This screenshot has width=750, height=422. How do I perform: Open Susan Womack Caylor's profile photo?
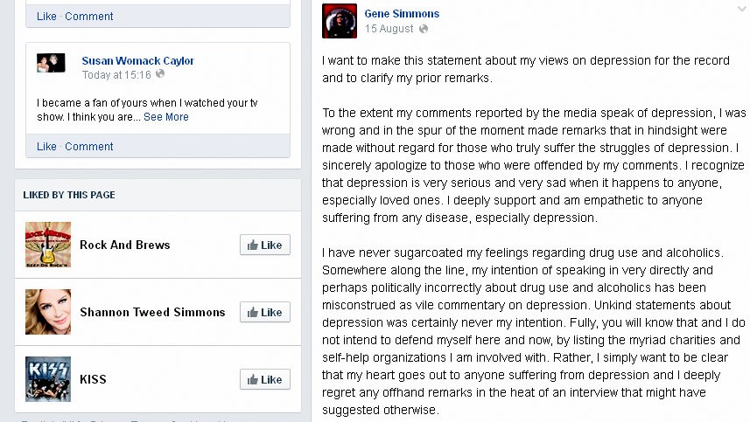click(51, 63)
